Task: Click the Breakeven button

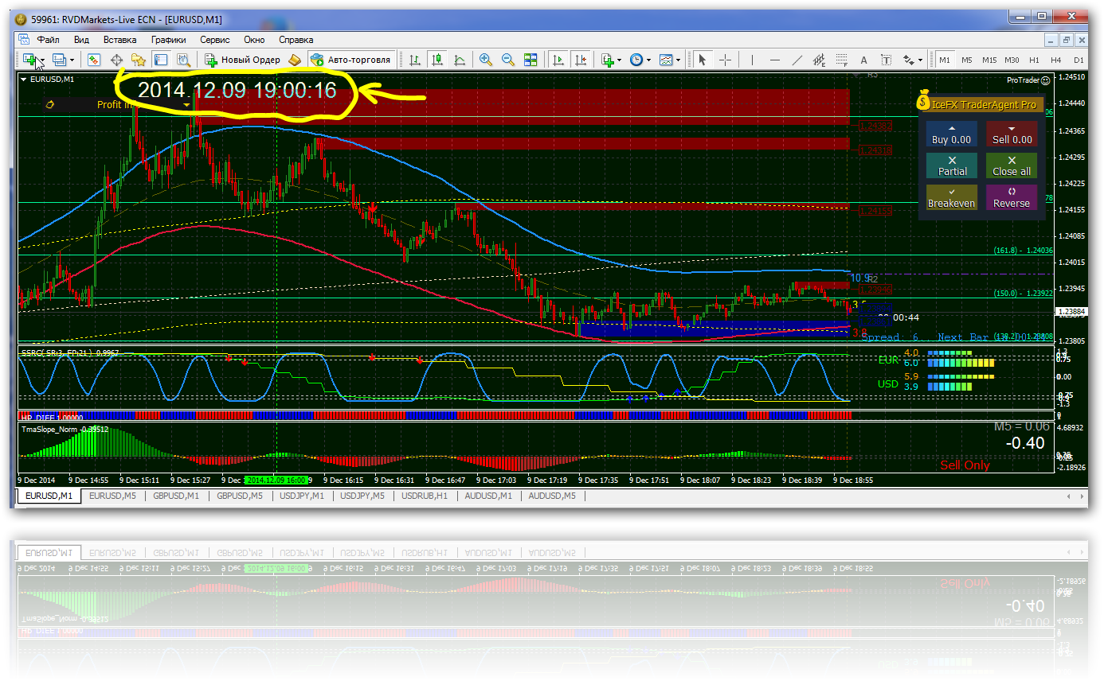Action: click(x=952, y=197)
